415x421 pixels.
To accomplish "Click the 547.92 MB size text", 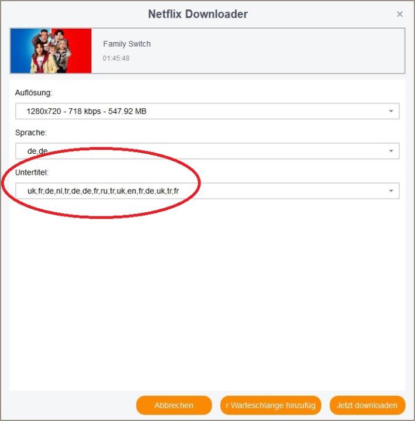I will tap(127, 111).
